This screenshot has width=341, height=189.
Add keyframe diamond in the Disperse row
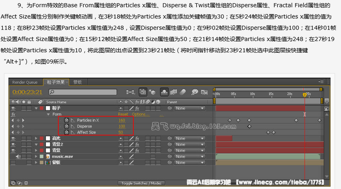(18, 126)
